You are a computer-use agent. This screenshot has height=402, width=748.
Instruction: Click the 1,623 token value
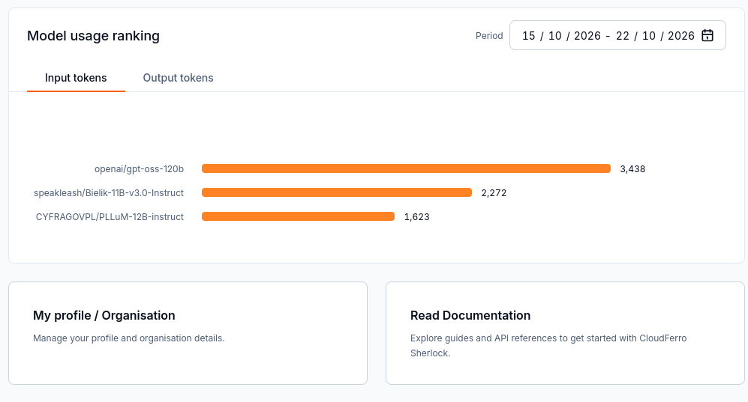click(417, 217)
